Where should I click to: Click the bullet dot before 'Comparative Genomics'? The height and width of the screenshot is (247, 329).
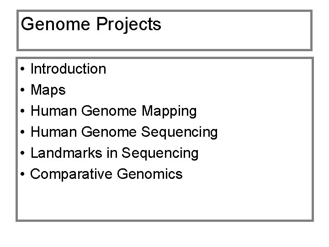coord(22,175)
